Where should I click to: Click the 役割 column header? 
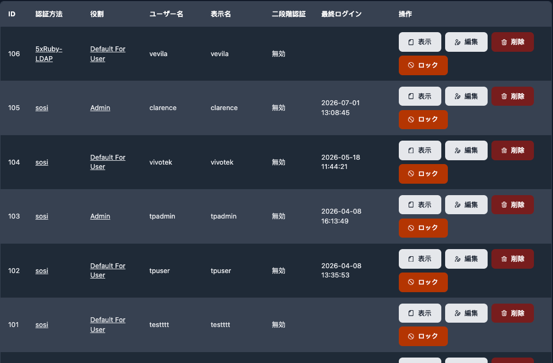[97, 14]
